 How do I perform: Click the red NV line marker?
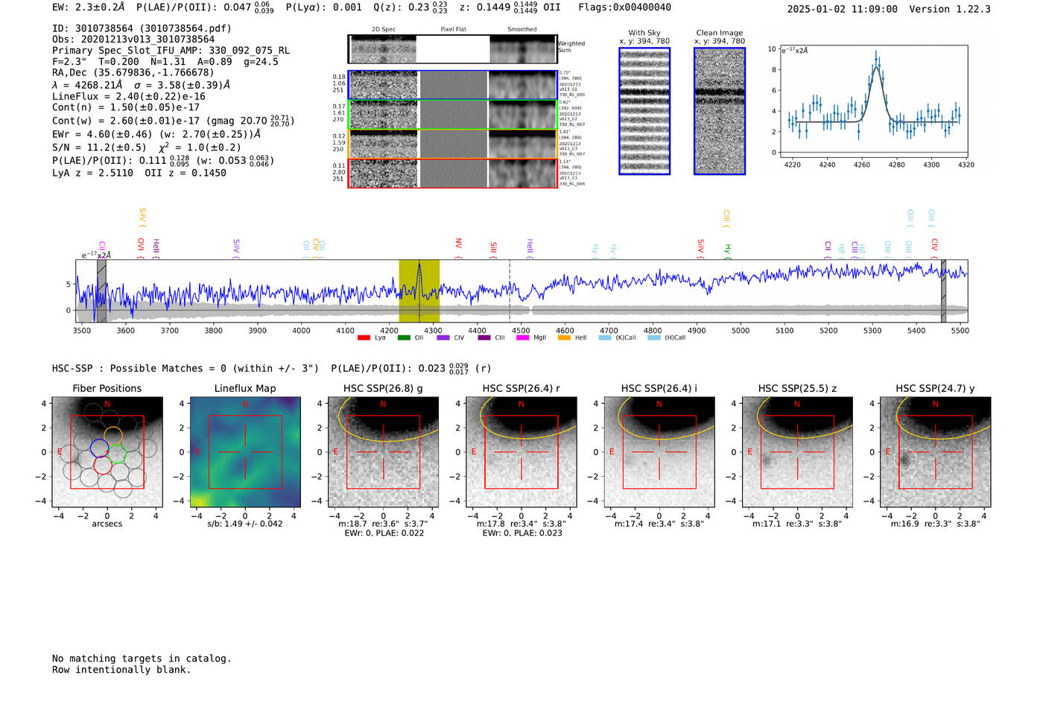pyautogui.click(x=458, y=249)
